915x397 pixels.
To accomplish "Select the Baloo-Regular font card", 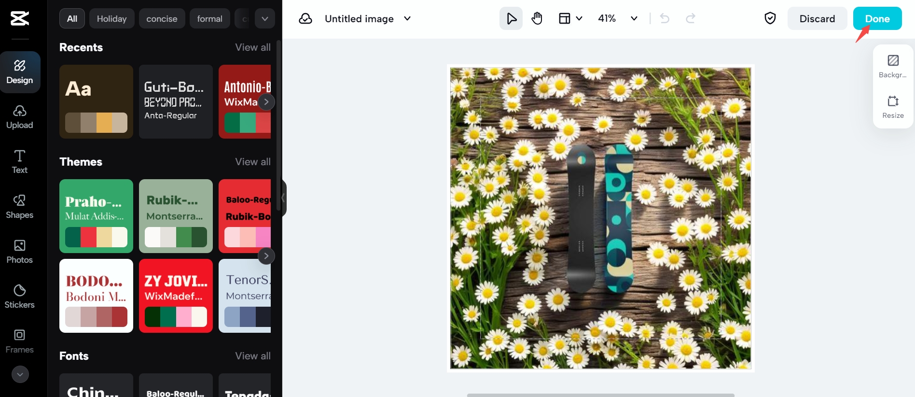I will coord(176,385).
